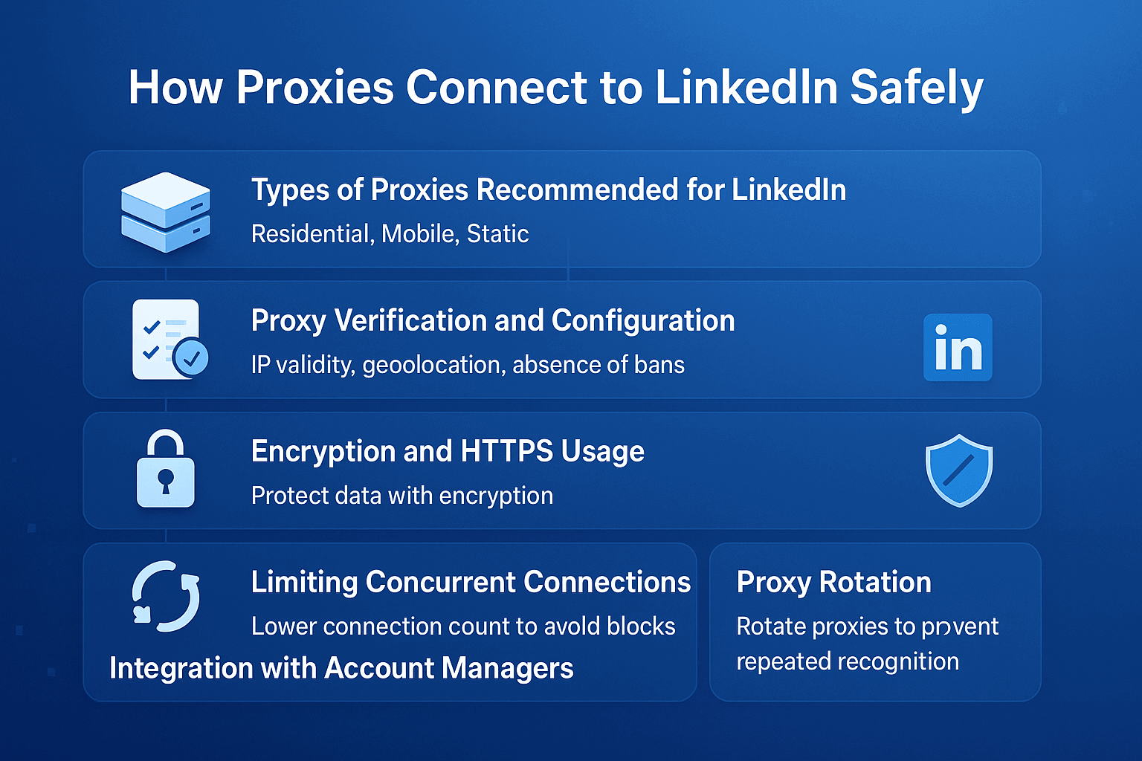Click the blue shield icon
Image resolution: width=1142 pixels, height=761 pixels.
959,470
